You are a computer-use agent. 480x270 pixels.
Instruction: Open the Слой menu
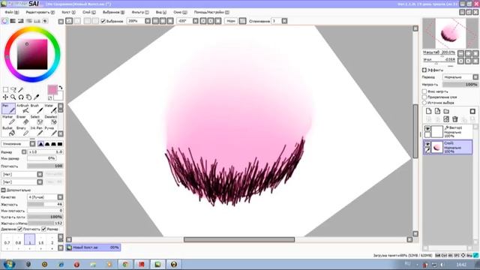[89, 12]
